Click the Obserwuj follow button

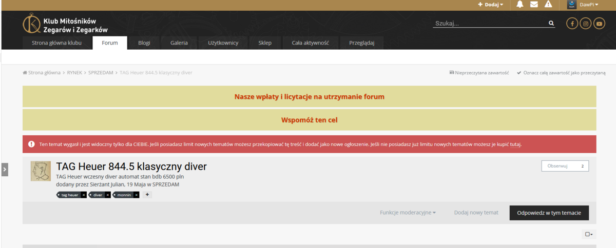[x=557, y=166]
